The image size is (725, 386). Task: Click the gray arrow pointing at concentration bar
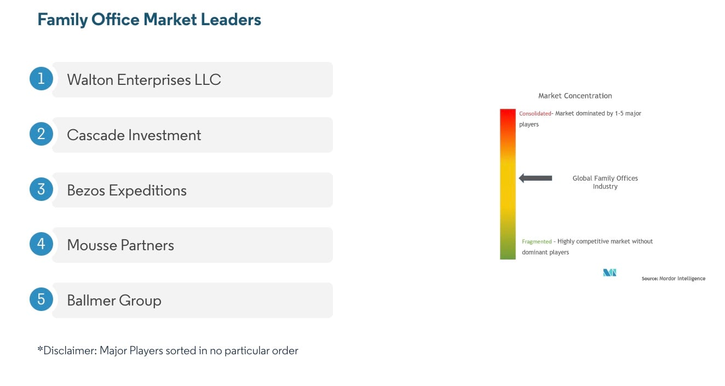536,178
